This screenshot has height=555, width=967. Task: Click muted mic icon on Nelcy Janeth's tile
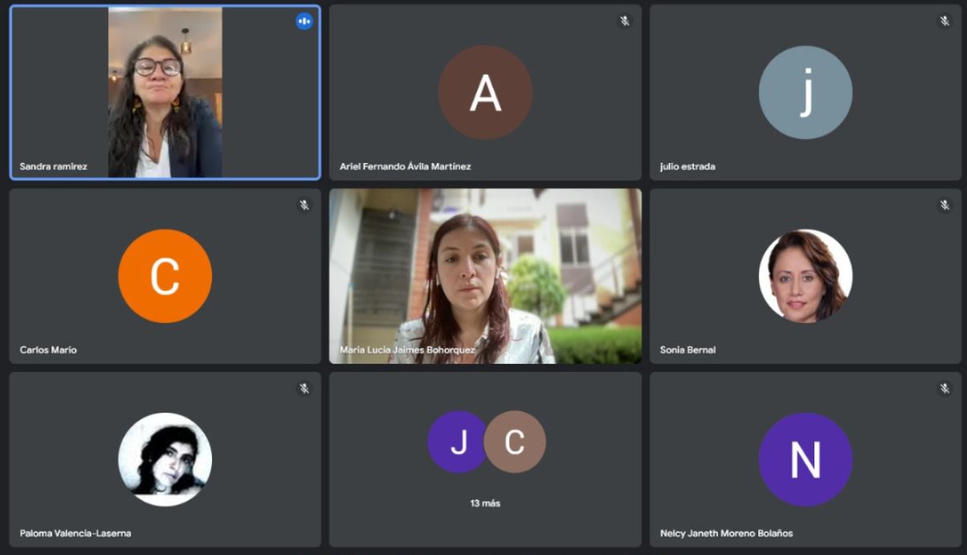click(x=945, y=389)
